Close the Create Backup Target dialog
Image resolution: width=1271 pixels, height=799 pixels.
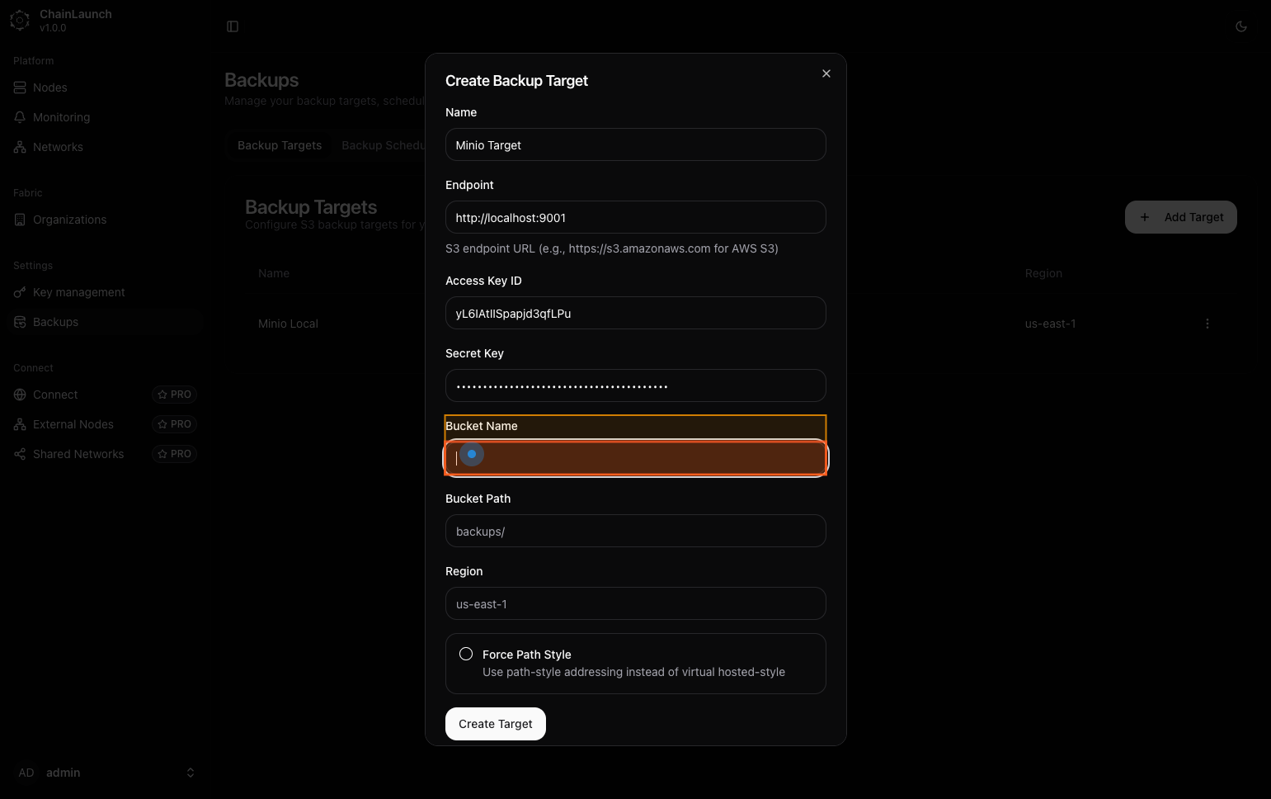(x=826, y=73)
